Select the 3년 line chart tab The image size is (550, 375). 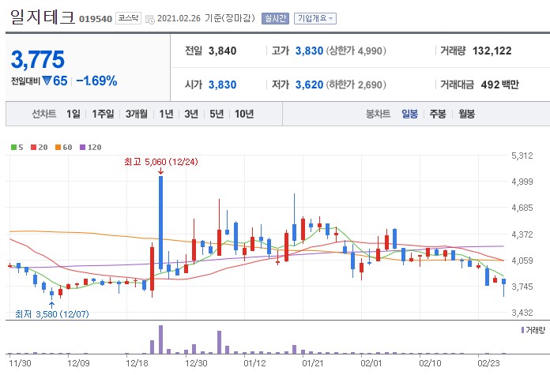click(x=191, y=114)
